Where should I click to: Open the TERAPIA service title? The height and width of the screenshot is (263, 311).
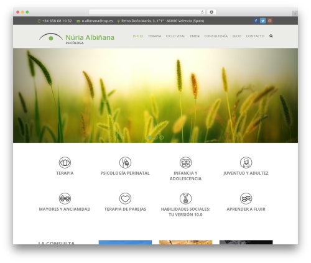65,173
